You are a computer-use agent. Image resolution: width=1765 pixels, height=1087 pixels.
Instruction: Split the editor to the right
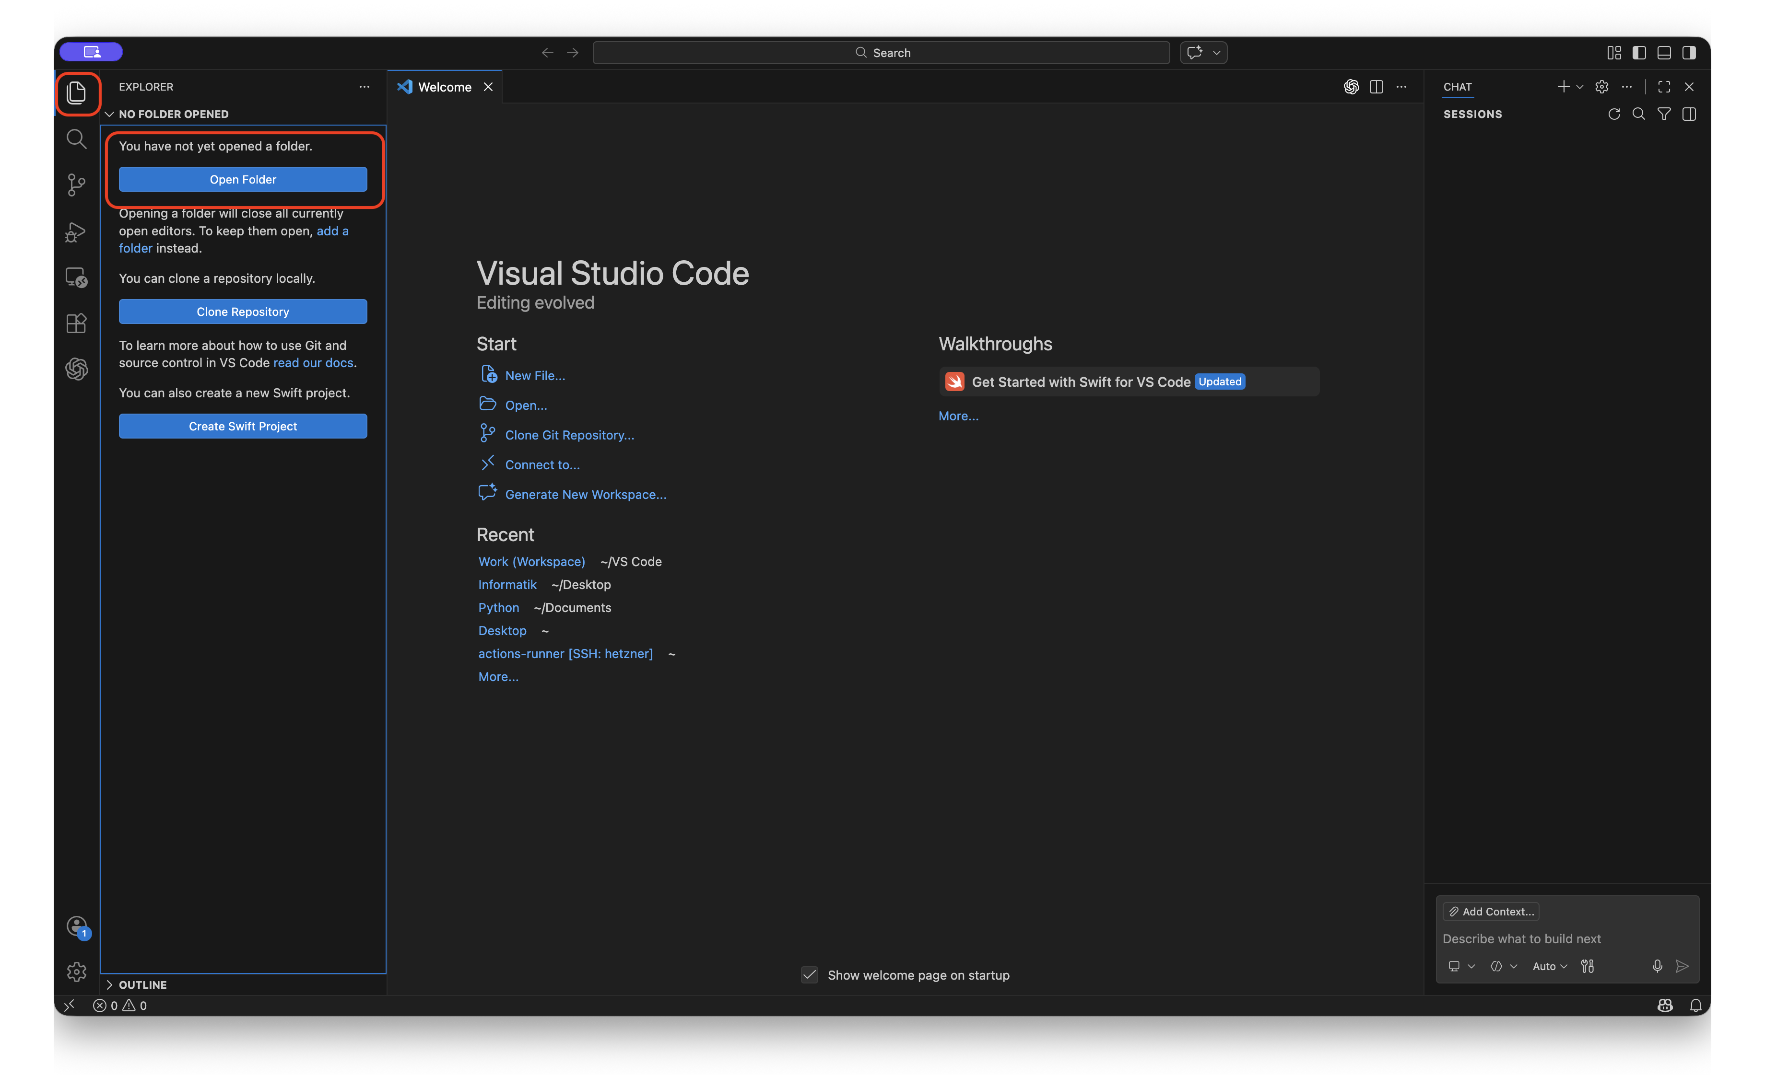(1377, 87)
